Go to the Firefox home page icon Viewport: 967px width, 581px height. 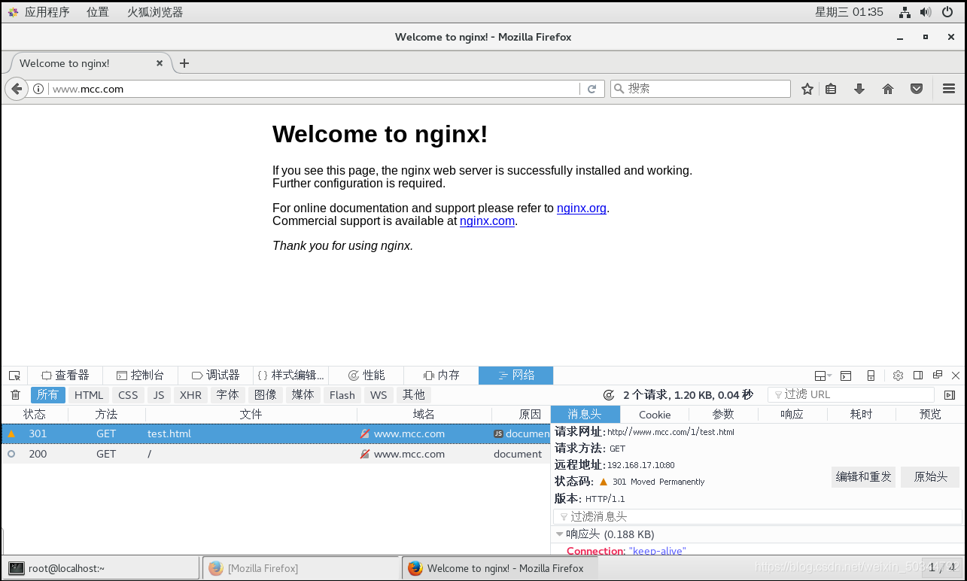point(888,89)
